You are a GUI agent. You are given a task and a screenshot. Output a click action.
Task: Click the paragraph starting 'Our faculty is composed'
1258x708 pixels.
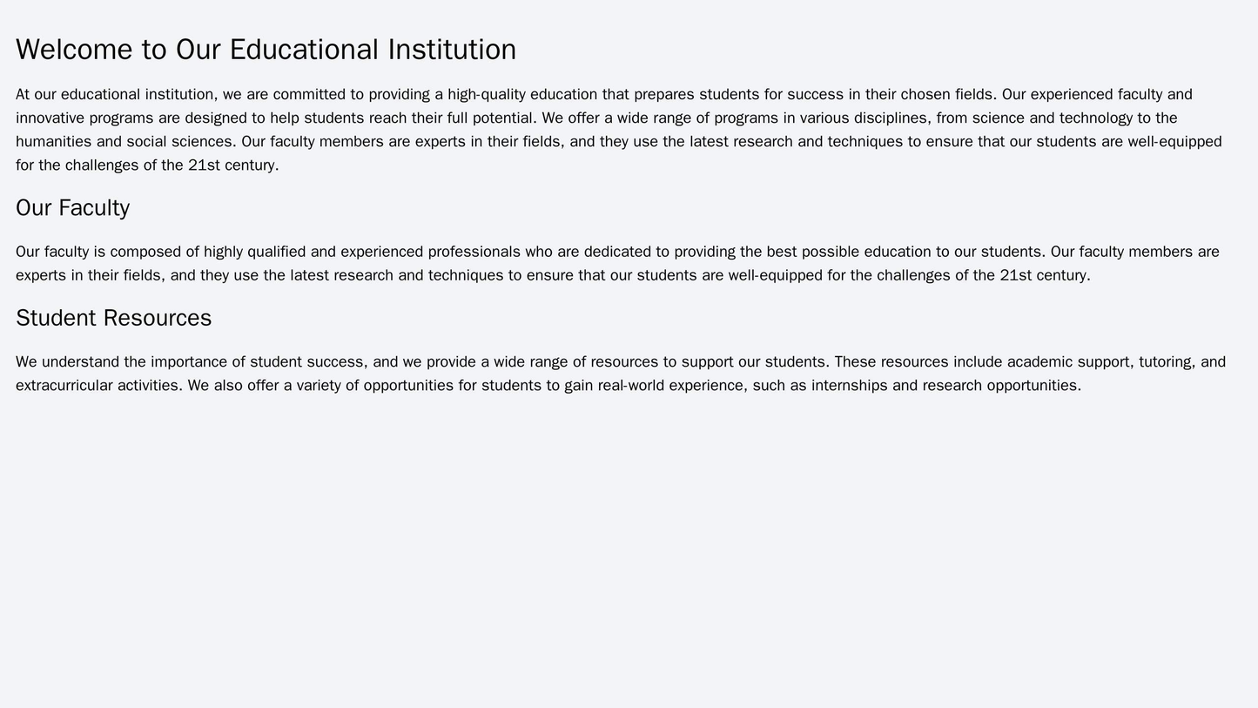609,264
